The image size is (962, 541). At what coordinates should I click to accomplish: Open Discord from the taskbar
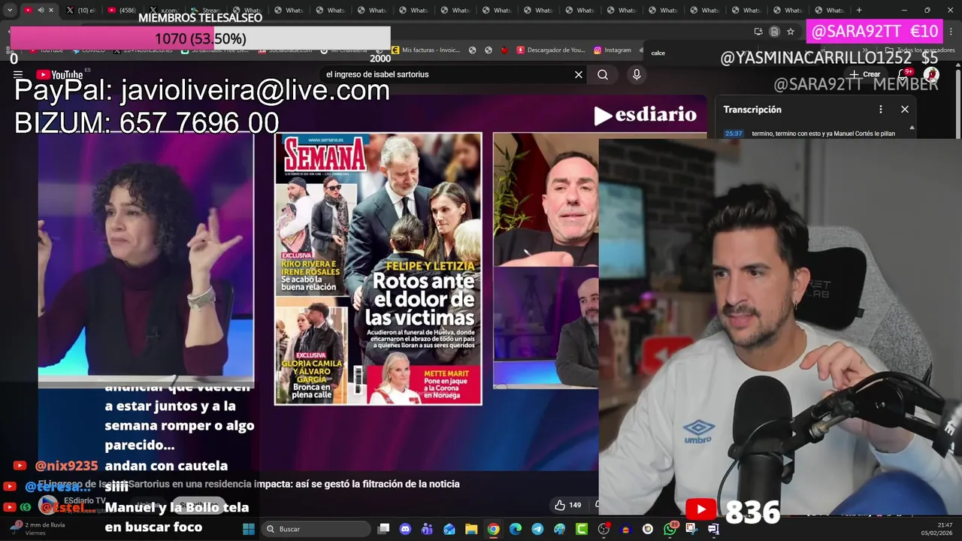click(x=406, y=529)
